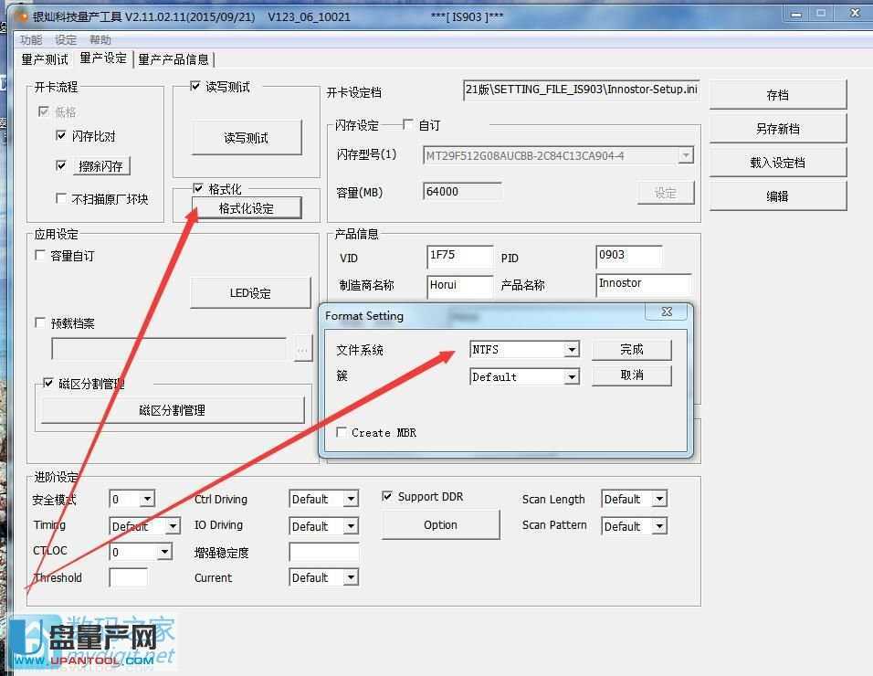Disable the Support DDR option
Image resolution: width=873 pixels, height=676 pixels.
click(x=387, y=496)
